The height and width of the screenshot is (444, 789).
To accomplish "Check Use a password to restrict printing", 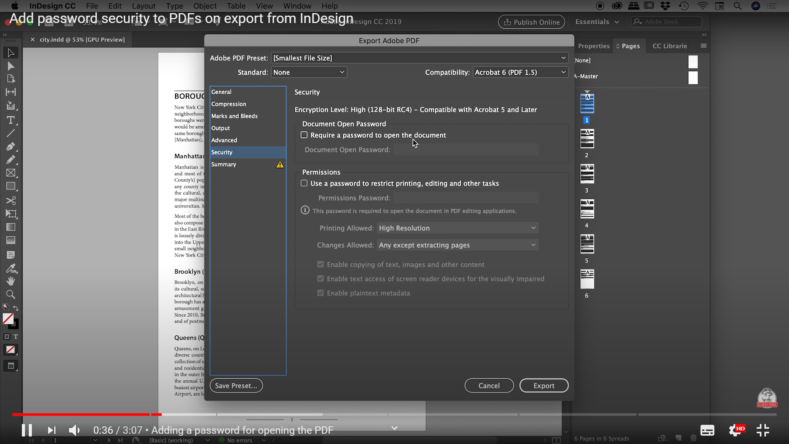I will point(304,183).
